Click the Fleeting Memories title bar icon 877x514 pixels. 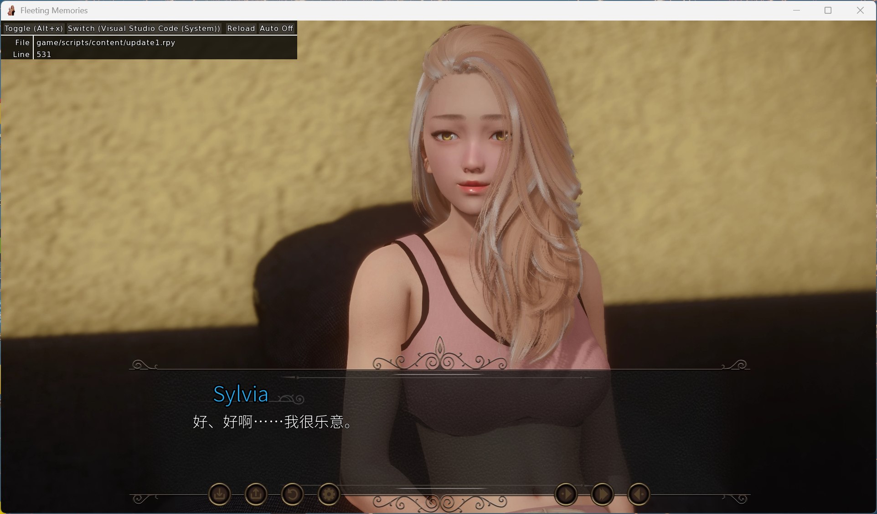(x=11, y=10)
